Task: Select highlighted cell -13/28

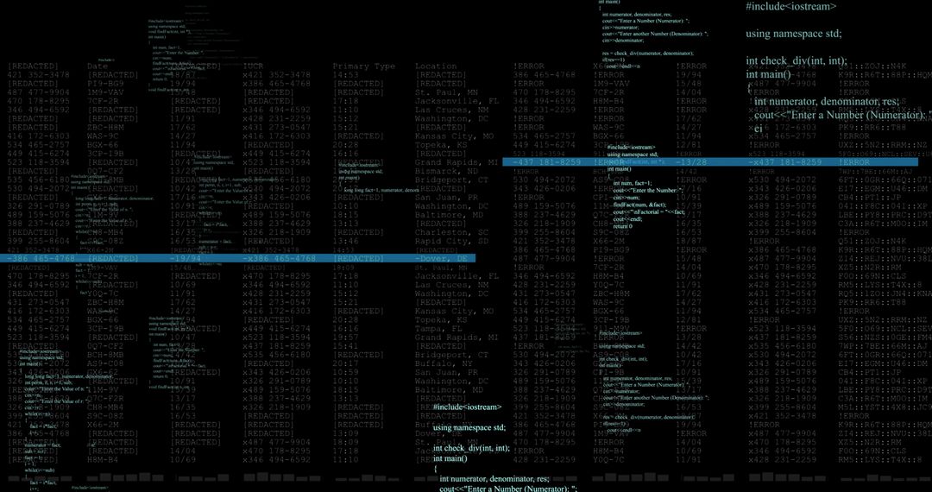Action: 691,162
